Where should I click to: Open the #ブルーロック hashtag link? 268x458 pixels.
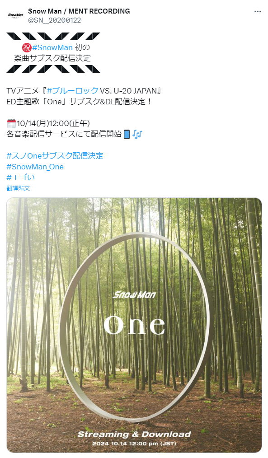click(73, 90)
